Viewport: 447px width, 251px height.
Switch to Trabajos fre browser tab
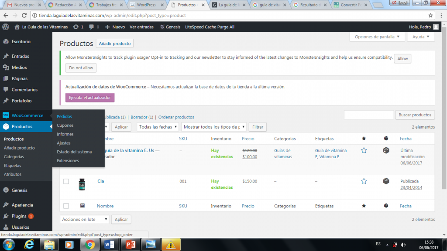[x=107, y=5]
